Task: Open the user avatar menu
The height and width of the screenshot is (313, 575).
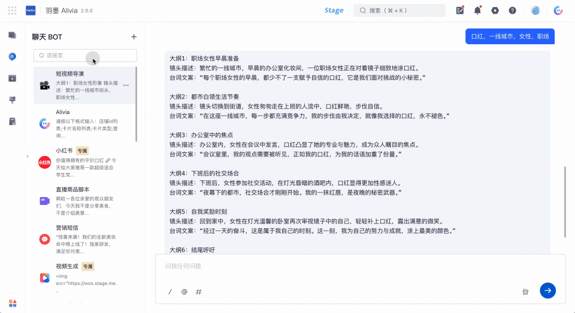Action: coord(535,11)
